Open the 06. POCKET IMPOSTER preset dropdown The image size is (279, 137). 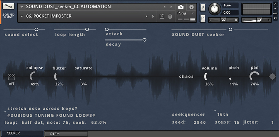22,16
